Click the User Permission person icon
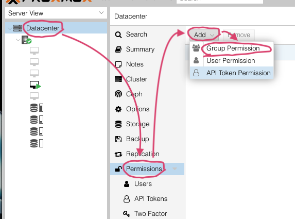This screenshot has width=295, height=219. [x=196, y=60]
